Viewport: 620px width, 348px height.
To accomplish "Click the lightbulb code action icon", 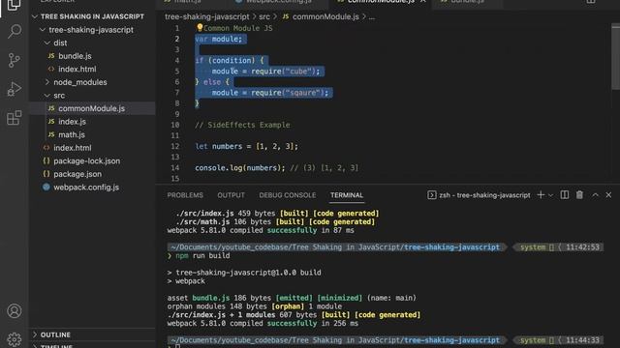I will (200, 28).
